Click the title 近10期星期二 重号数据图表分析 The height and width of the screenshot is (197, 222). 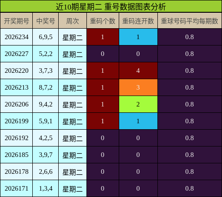[x=111, y=7]
